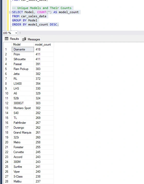Click the LS400 cell
Image resolution: width=144 pixels, height=184 pixels.
(x=23, y=84)
